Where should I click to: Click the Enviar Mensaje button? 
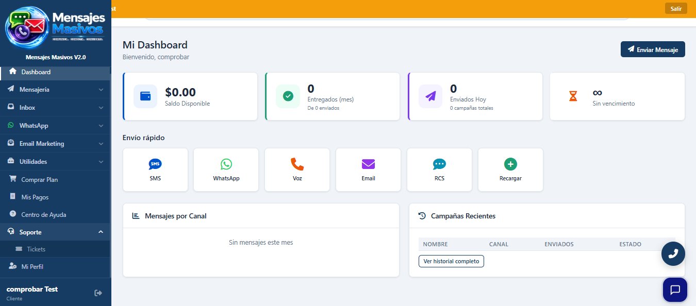tap(653, 49)
